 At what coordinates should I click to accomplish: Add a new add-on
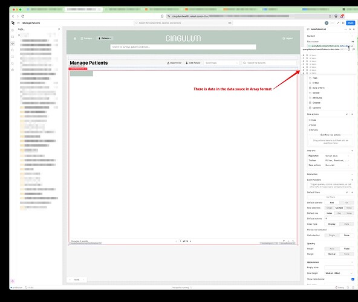pyautogui.click(x=353, y=150)
